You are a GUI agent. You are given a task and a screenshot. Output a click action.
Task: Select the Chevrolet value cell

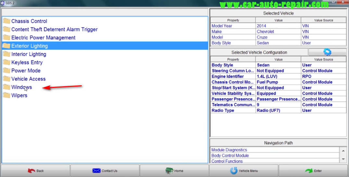tap(278, 31)
